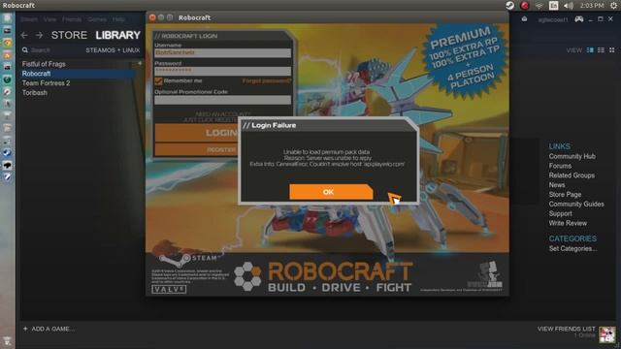Open Steam inbox notifications icon
Screen dimensions: 621x349
click(x=524, y=19)
